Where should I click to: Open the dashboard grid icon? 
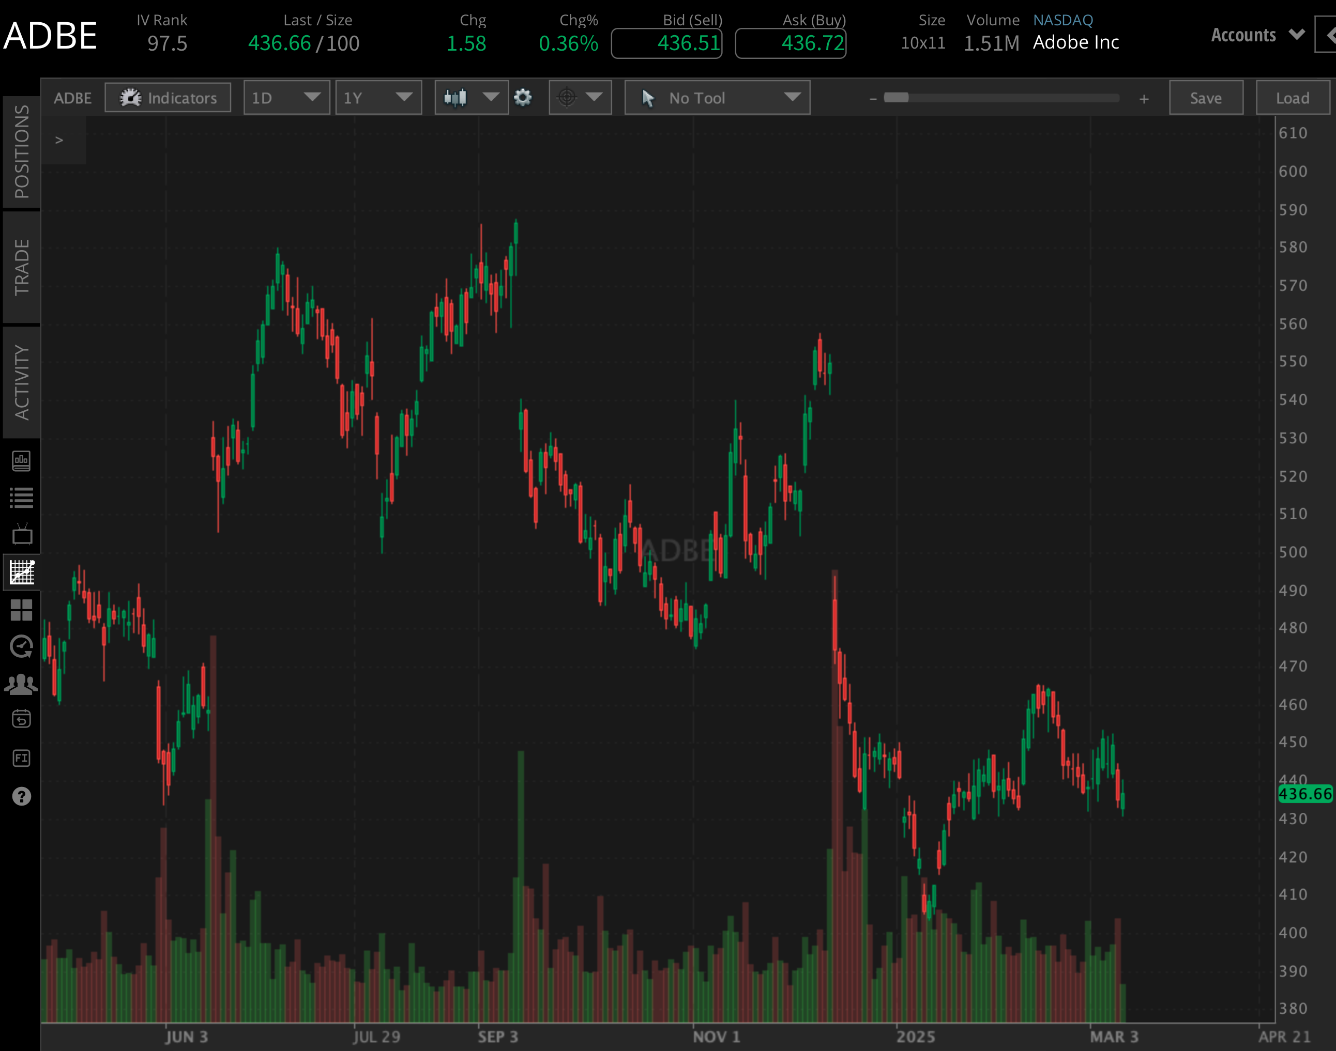click(22, 610)
